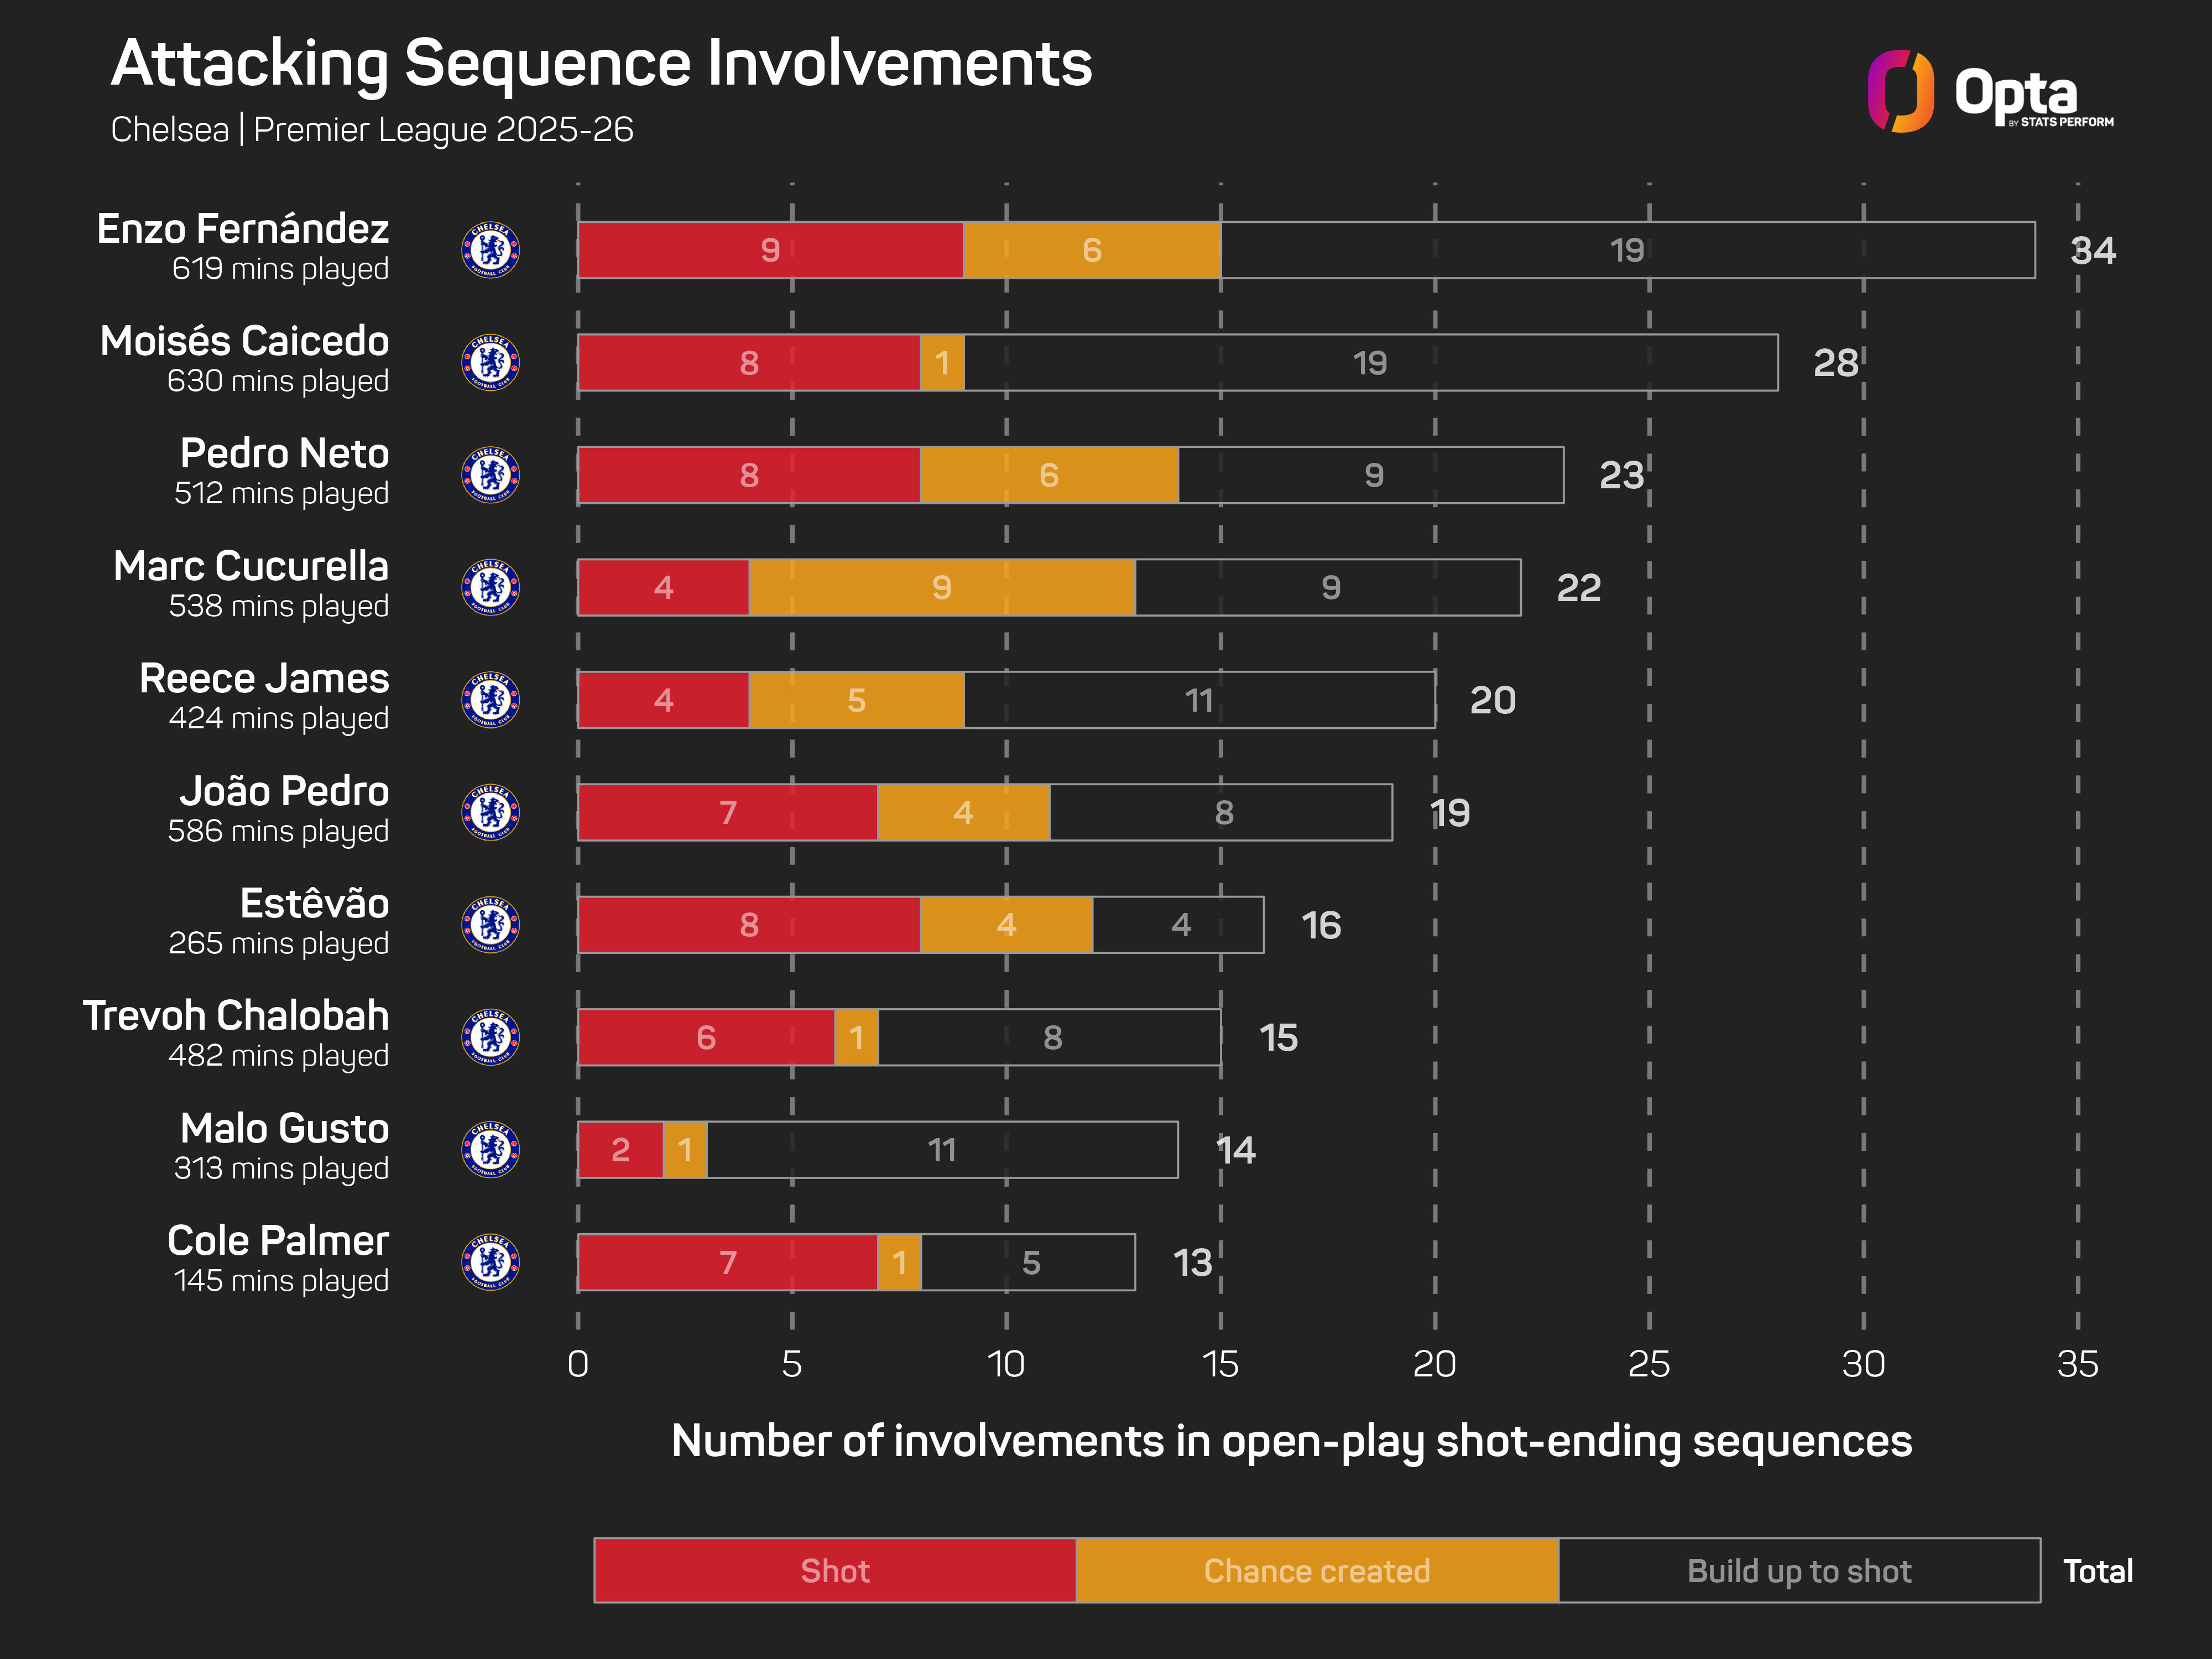This screenshot has height=1659, width=2212.
Task: Click Chelsea badge beside Pedro Neto
Action: [490, 475]
